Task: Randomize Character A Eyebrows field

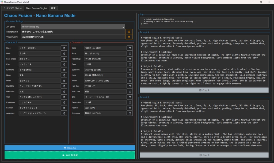Action: coord(64,70)
